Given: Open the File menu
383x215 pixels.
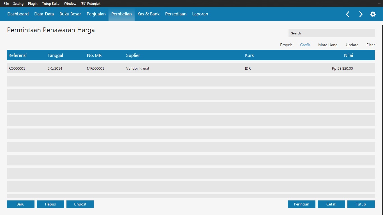Looking at the screenshot, I should click(x=6, y=4).
